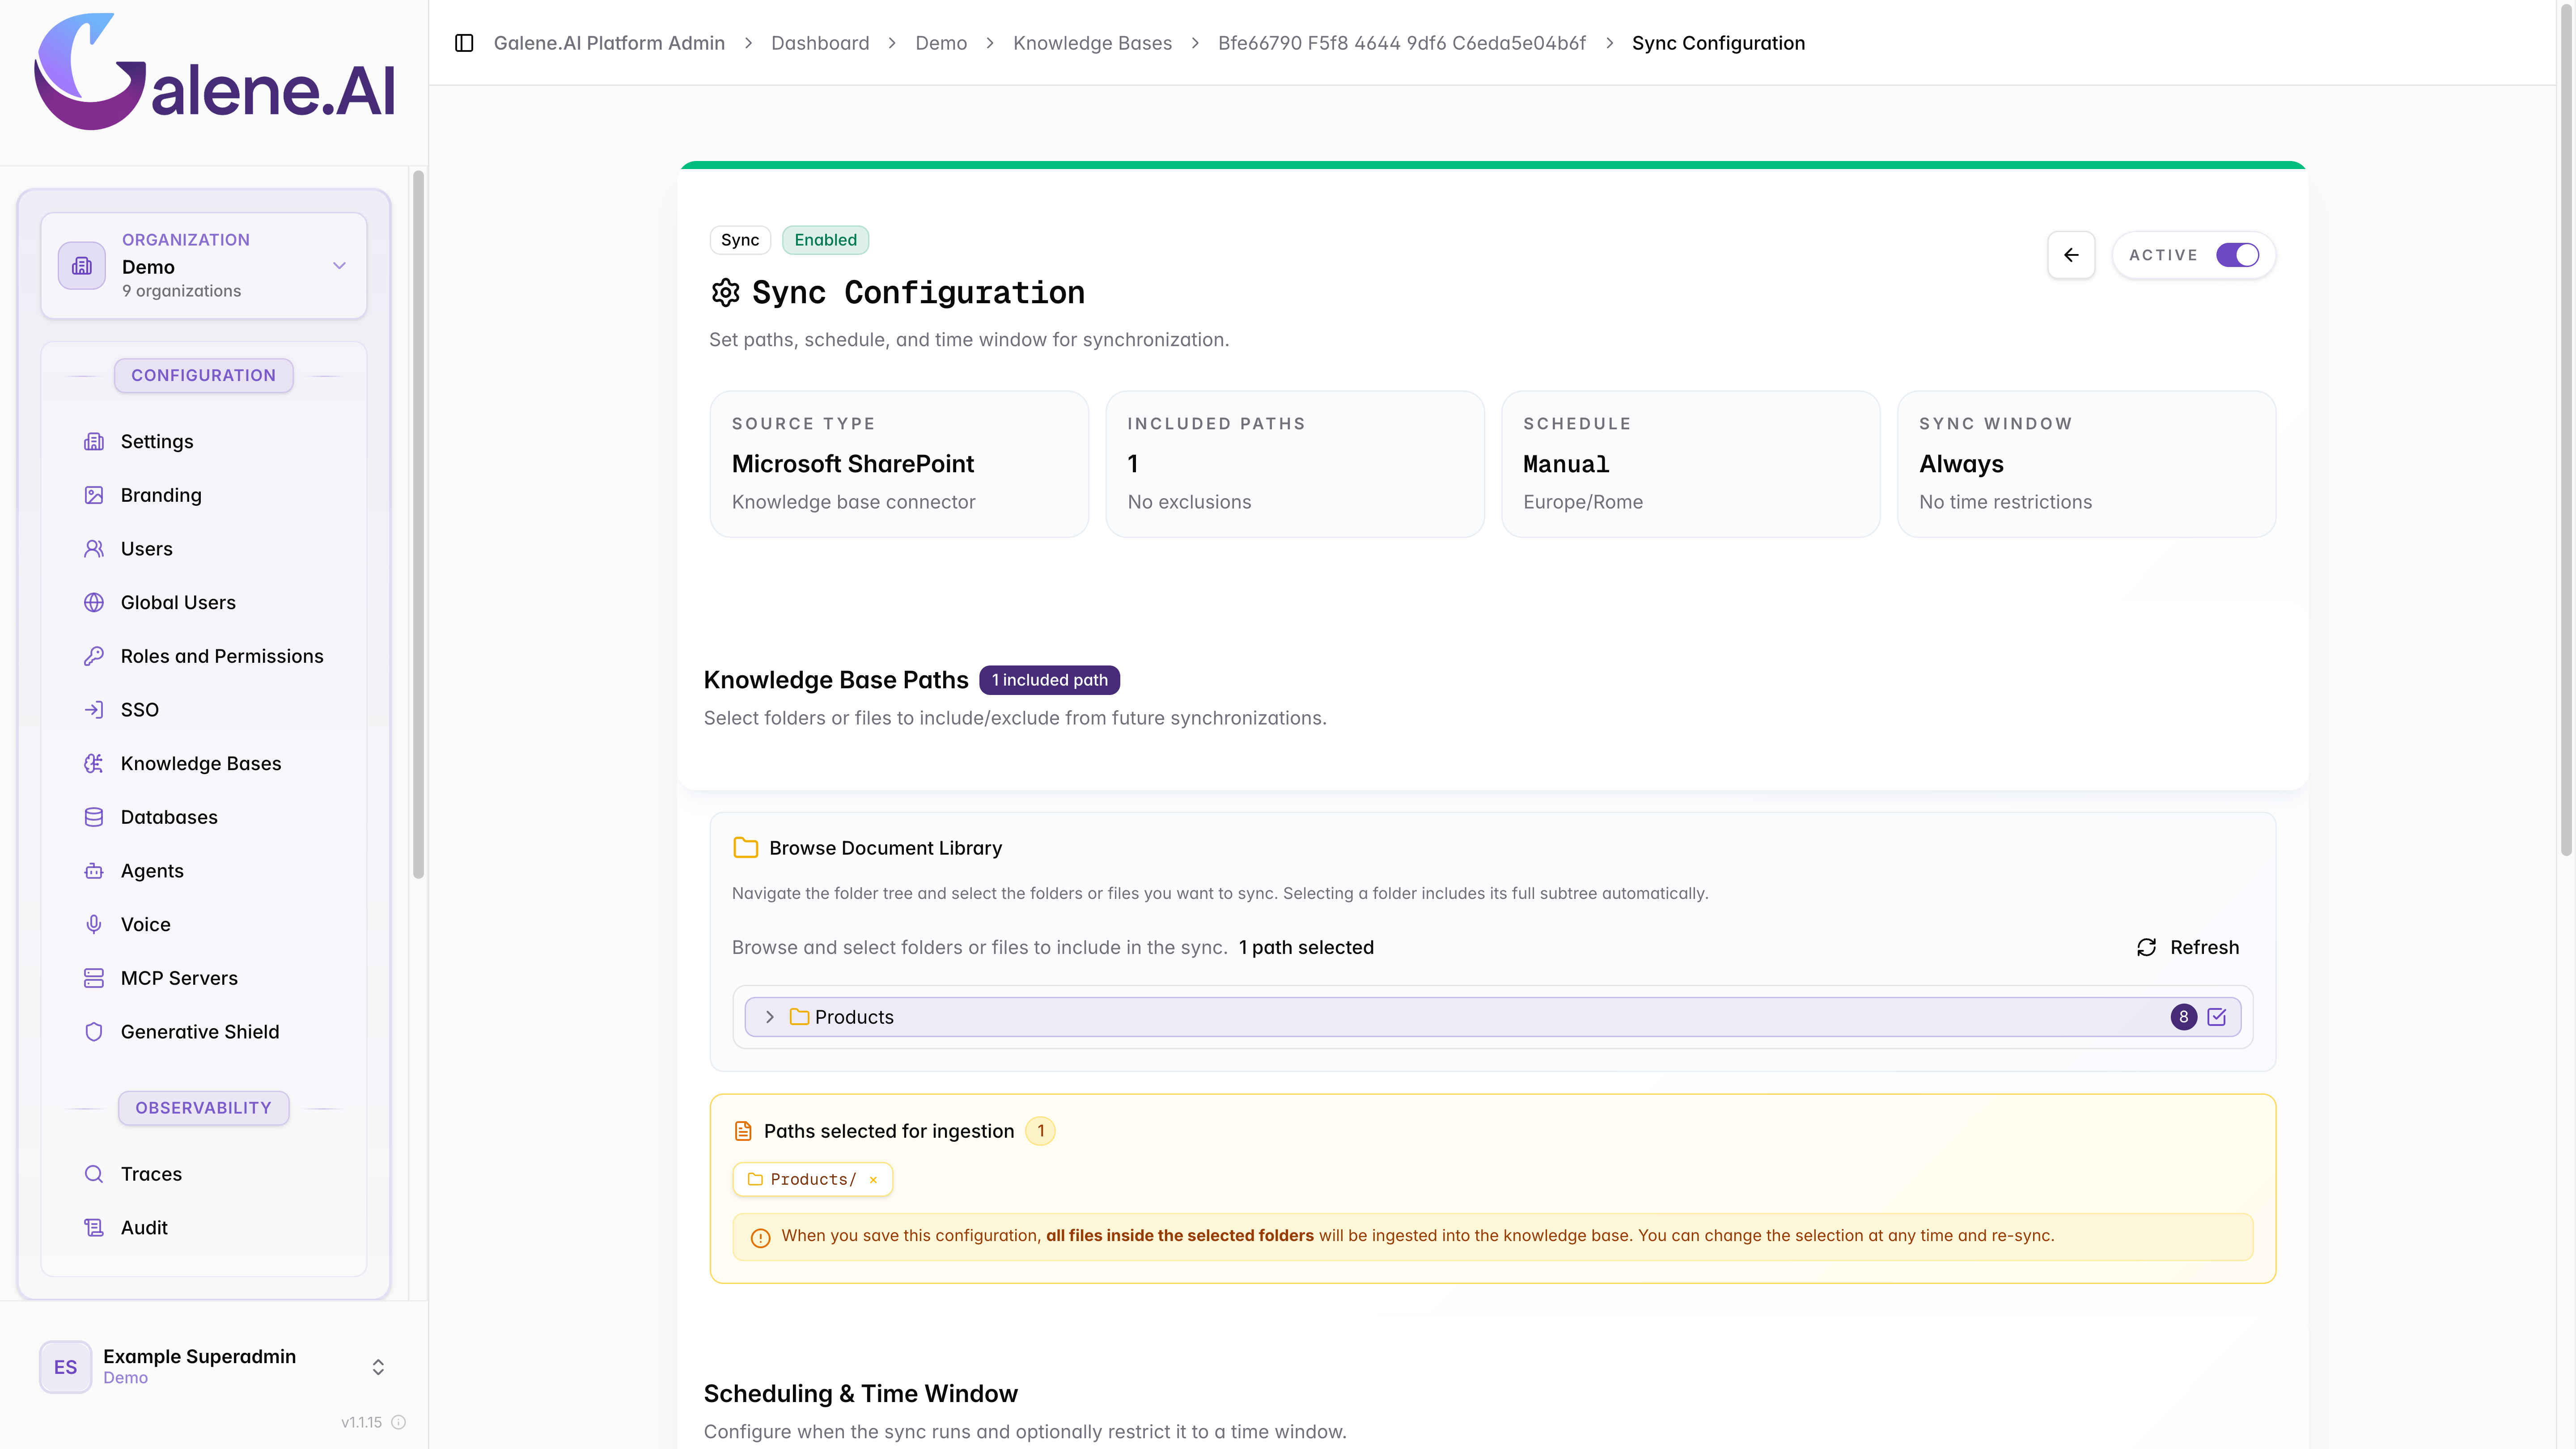Click the '1 included path' badge
The image size is (2576, 1449).
coord(1049,680)
